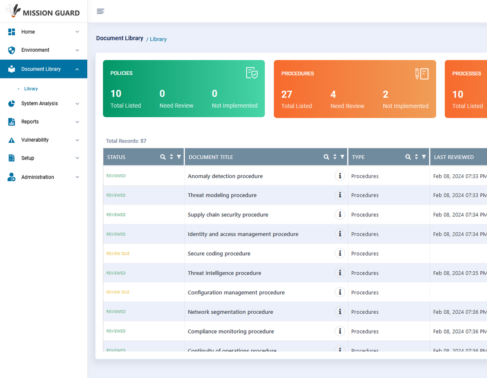The height and width of the screenshot is (378, 487).
Task: Select the Document Library menu item
Action: [x=44, y=69]
